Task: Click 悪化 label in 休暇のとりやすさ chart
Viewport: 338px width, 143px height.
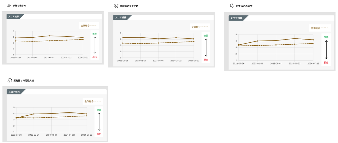Action: pos(206,60)
